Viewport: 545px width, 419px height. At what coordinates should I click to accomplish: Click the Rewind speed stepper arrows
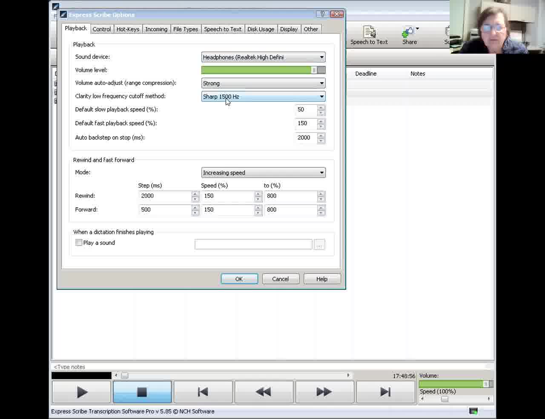click(258, 196)
